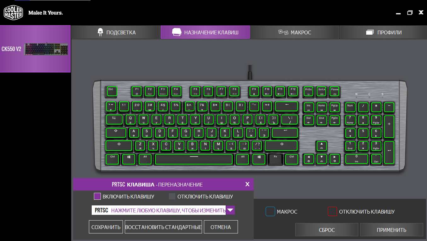The image size is (427, 241).
Task: Open the Макрос tab
Action: click(x=295, y=32)
